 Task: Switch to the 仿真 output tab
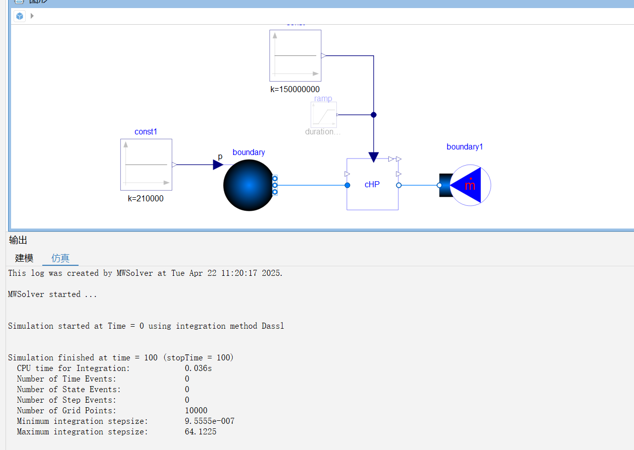point(60,258)
